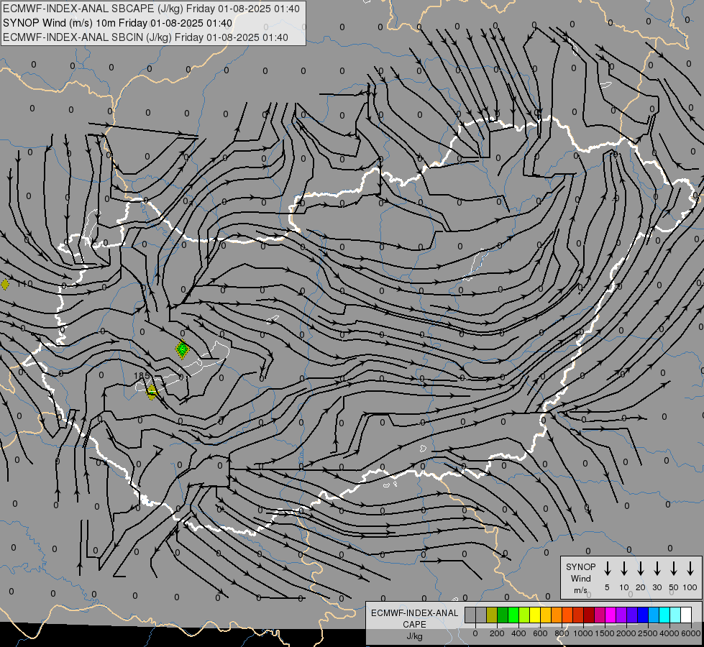Click the wind legend arrow above 5
Image resolution: width=704 pixels, height=647 pixels.
(x=607, y=568)
